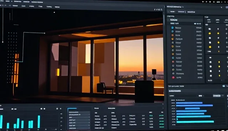
Task: Click the blue ring icon in the first list row
Action: 172,28
